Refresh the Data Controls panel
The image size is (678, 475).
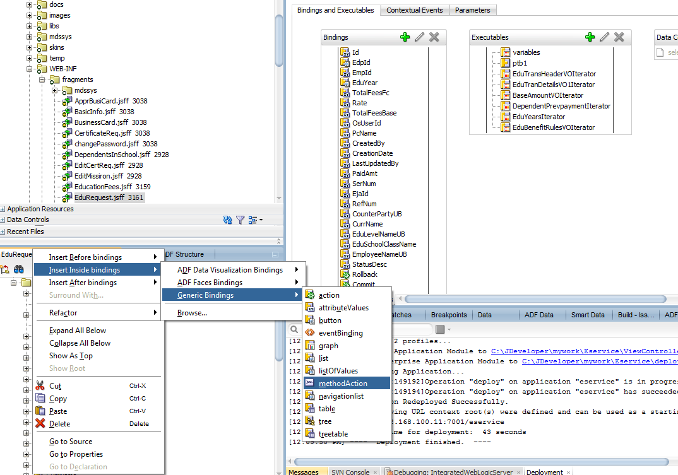(228, 220)
